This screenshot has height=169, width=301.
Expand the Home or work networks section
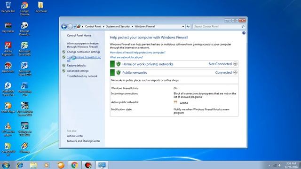(235, 64)
